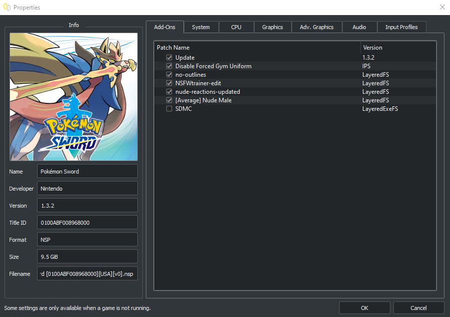Select the Disable Forced Gym Uniform text
Screen dimensions: 450x317
pyautogui.click(x=213, y=66)
